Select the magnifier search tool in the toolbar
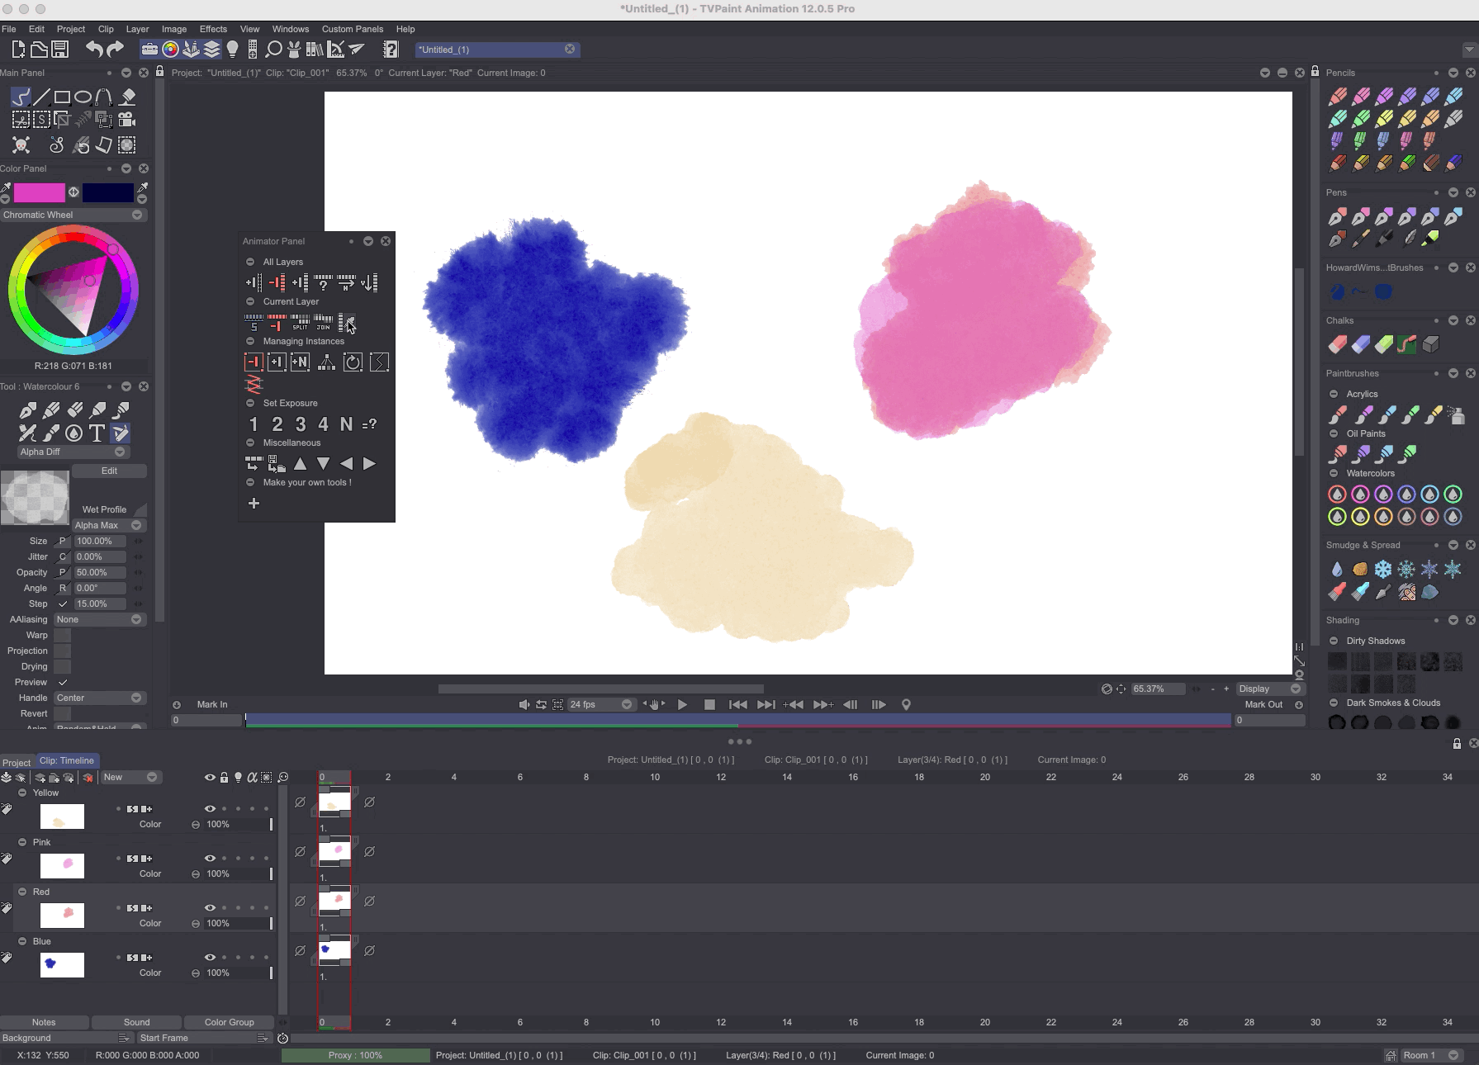Screen dimensions: 1479x1065 click(273, 49)
